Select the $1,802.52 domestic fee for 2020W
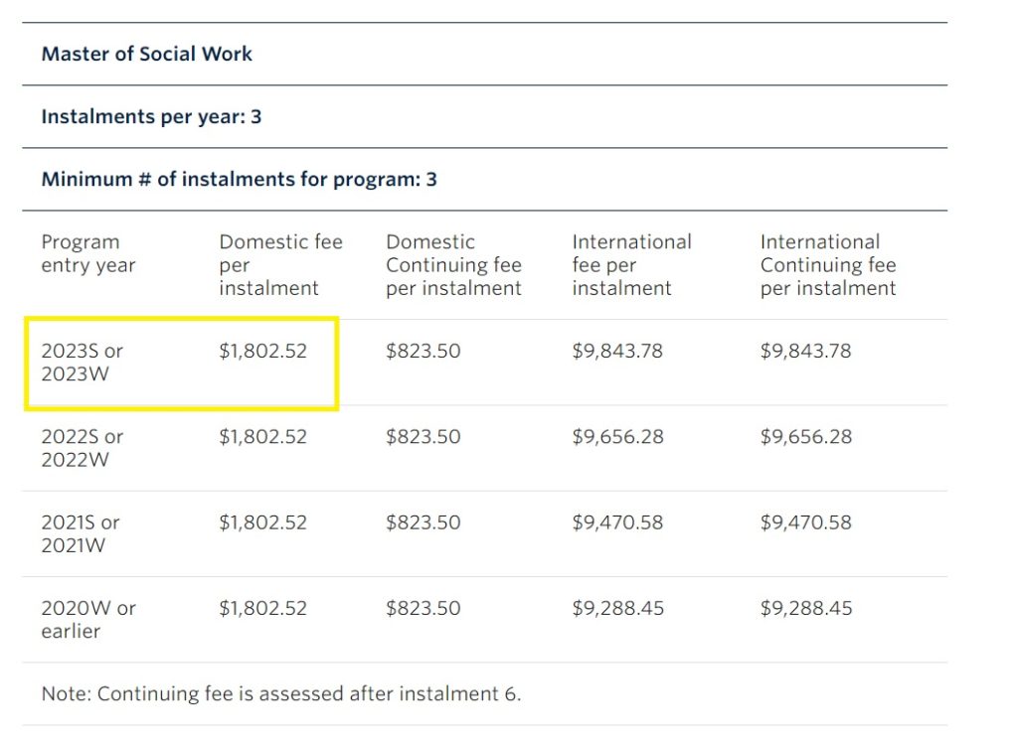The width and height of the screenshot is (1018, 741). (263, 608)
